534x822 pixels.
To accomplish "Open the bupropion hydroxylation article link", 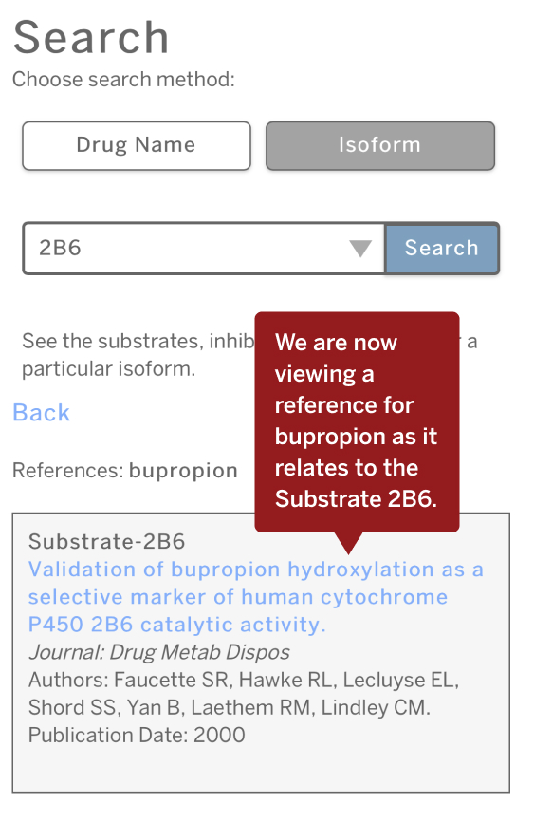I will click(256, 597).
